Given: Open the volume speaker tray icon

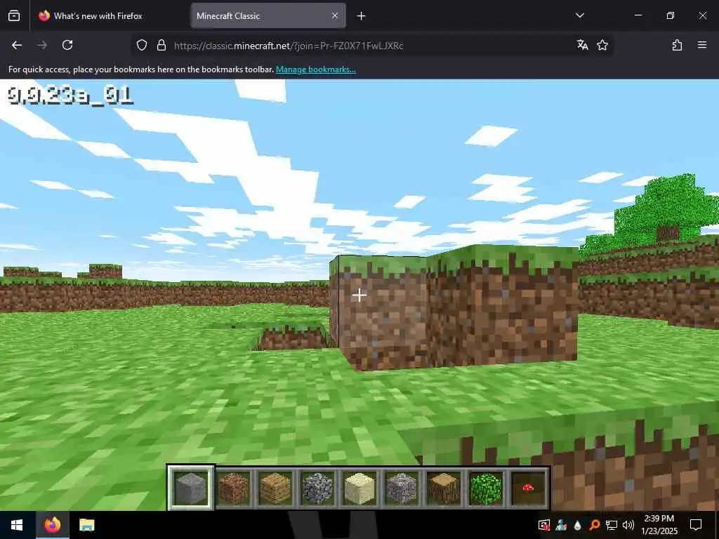Looking at the screenshot, I should (628, 525).
